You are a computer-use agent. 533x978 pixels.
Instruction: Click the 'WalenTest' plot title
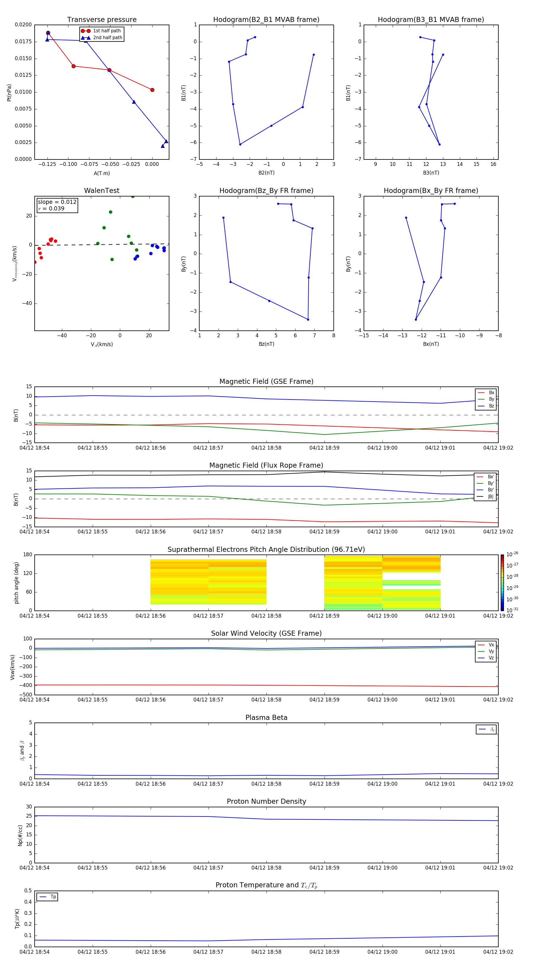[x=102, y=191]
